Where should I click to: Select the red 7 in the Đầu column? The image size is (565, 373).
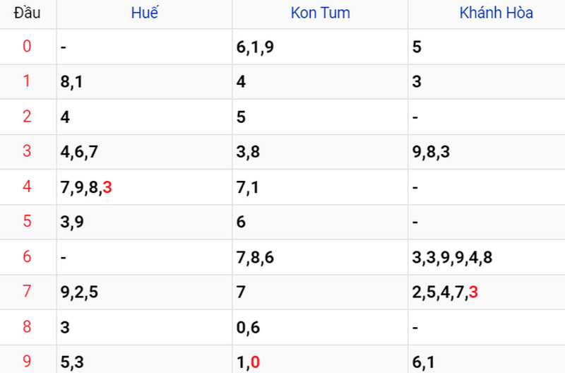point(27,292)
